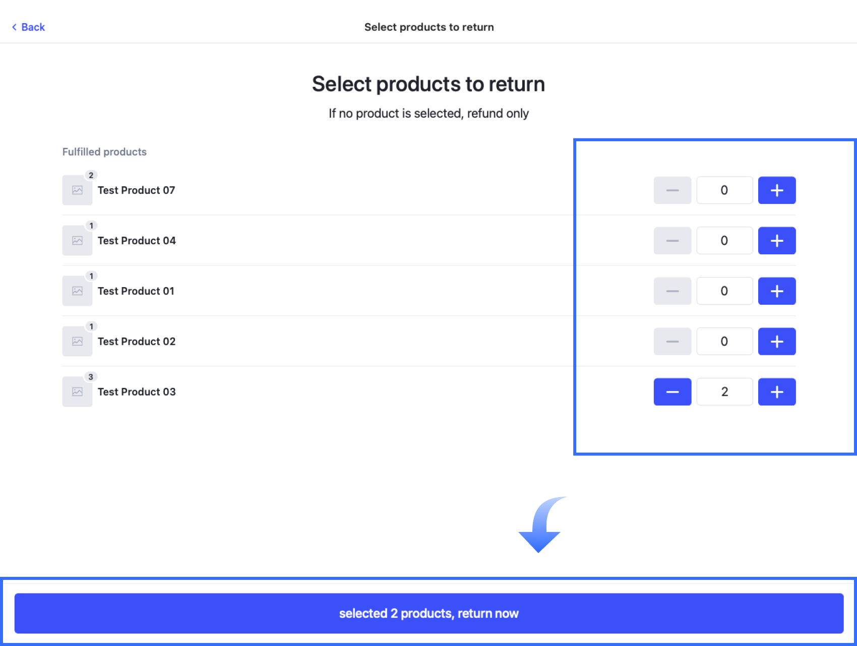This screenshot has width=857, height=646.
Task: Increase return quantity for Test Product 02
Action: coord(776,341)
